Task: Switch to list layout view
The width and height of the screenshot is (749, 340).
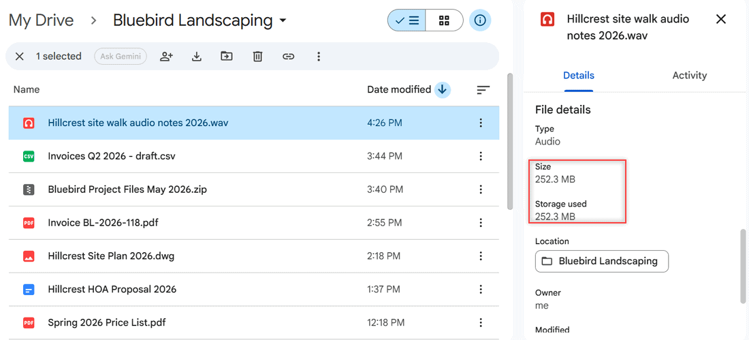Action: (407, 20)
